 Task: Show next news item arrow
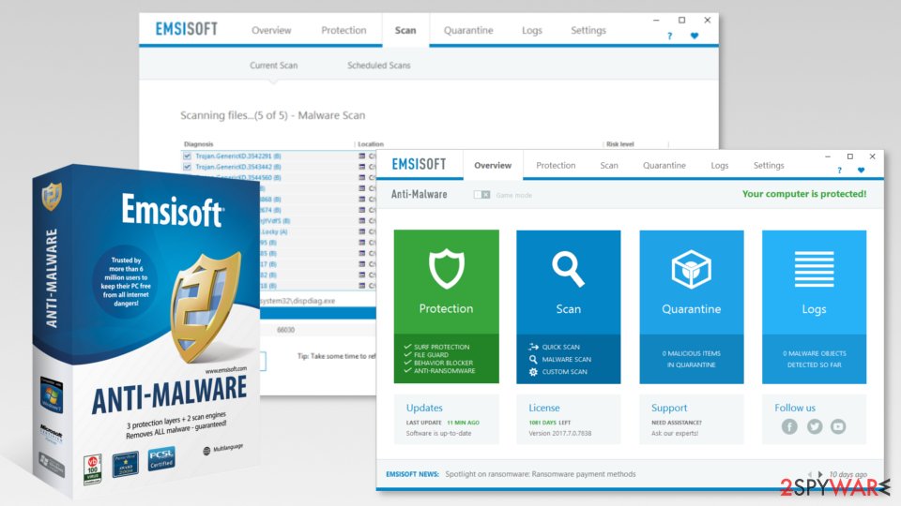(x=820, y=474)
